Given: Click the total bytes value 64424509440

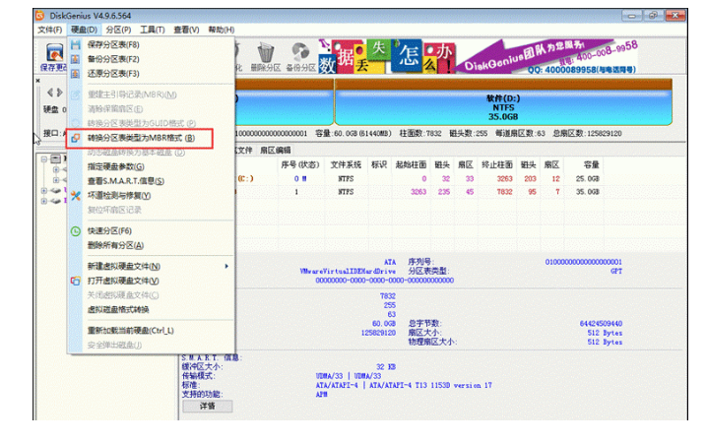Looking at the screenshot, I should [x=601, y=324].
